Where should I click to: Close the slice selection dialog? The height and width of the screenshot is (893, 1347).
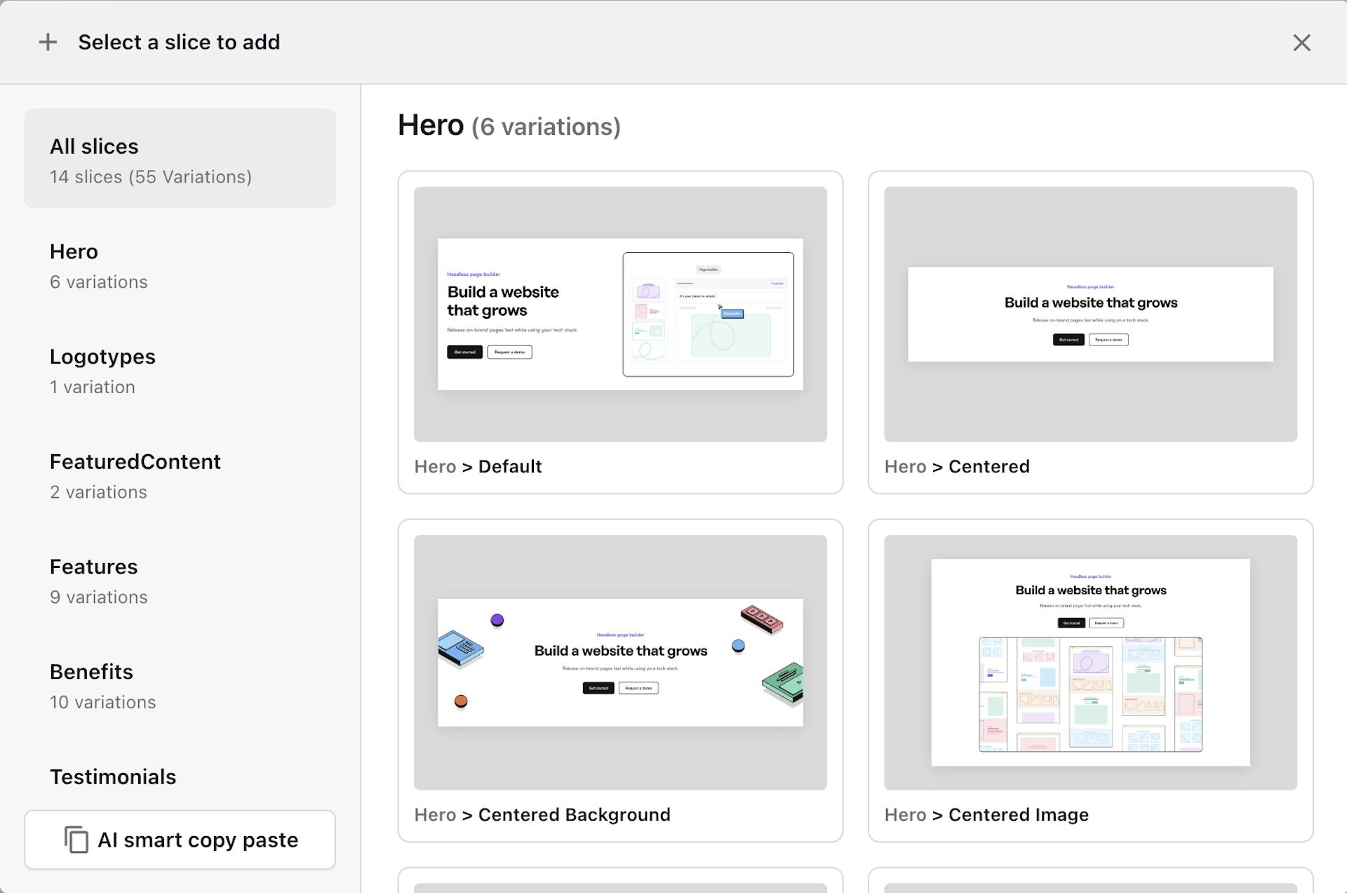tap(1301, 43)
